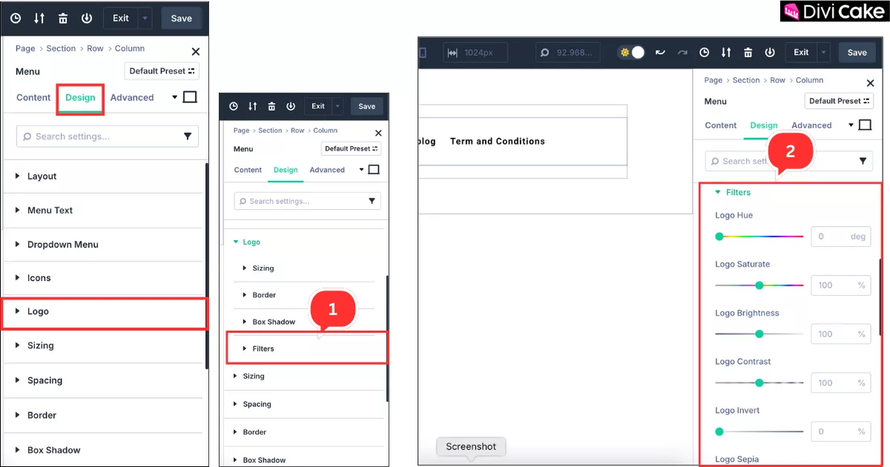Click Logo Saturate slider handle
Image resolution: width=890 pixels, height=467 pixels.
click(x=759, y=285)
